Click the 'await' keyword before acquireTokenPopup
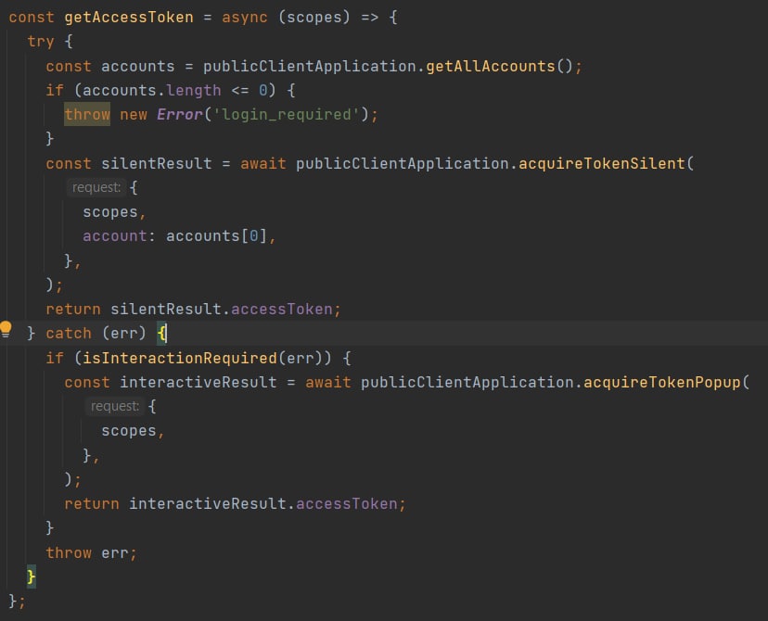768x621 pixels. (x=328, y=382)
